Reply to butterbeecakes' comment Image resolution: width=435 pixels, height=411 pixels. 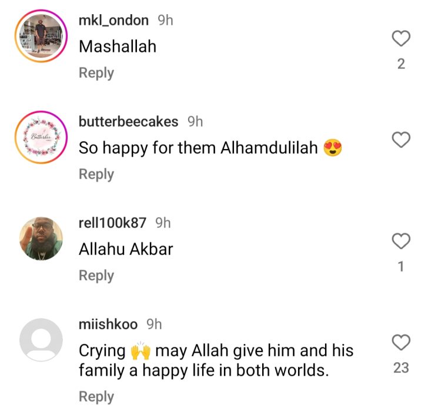tap(96, 174)
